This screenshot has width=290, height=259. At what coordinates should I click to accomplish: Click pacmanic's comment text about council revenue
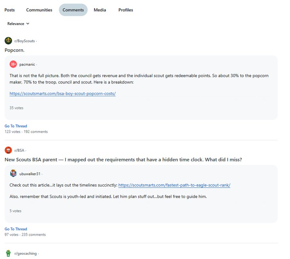[x=139, y=79]
